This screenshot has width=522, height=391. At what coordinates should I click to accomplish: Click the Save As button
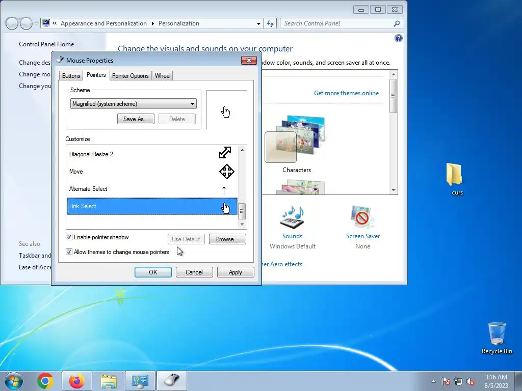[136, 119]
